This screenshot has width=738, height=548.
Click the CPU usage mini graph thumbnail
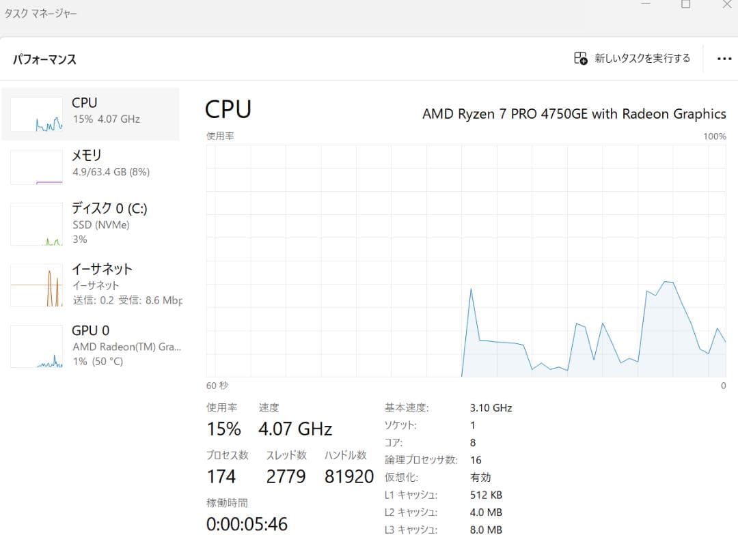coord(36,113)
